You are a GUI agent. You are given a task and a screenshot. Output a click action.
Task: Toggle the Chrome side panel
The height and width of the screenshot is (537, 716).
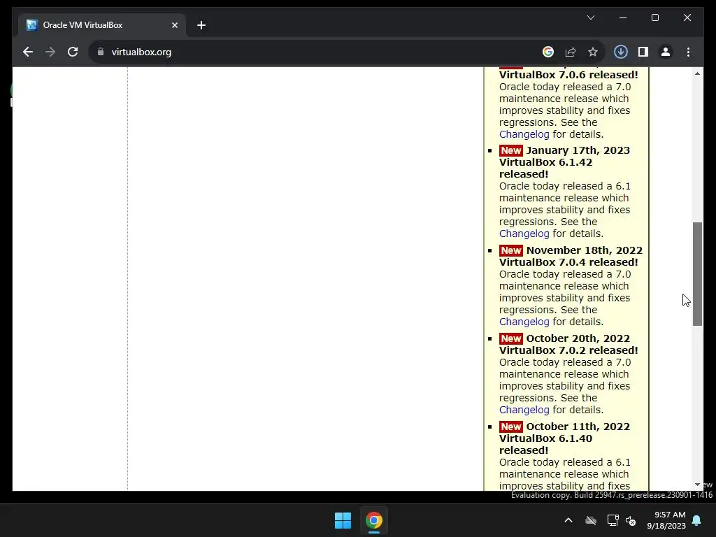click(x=643, y=52)
